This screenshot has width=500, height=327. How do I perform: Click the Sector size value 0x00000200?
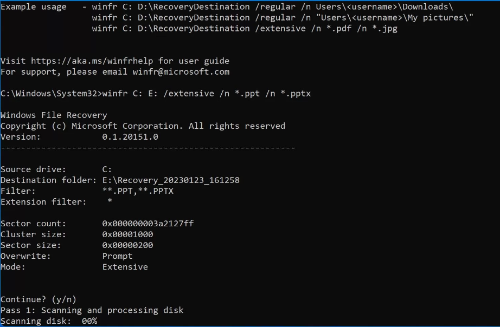pyautogui.click(x=127, y=245)
